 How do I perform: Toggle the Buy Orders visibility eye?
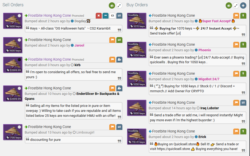click(x=229, y=5)
